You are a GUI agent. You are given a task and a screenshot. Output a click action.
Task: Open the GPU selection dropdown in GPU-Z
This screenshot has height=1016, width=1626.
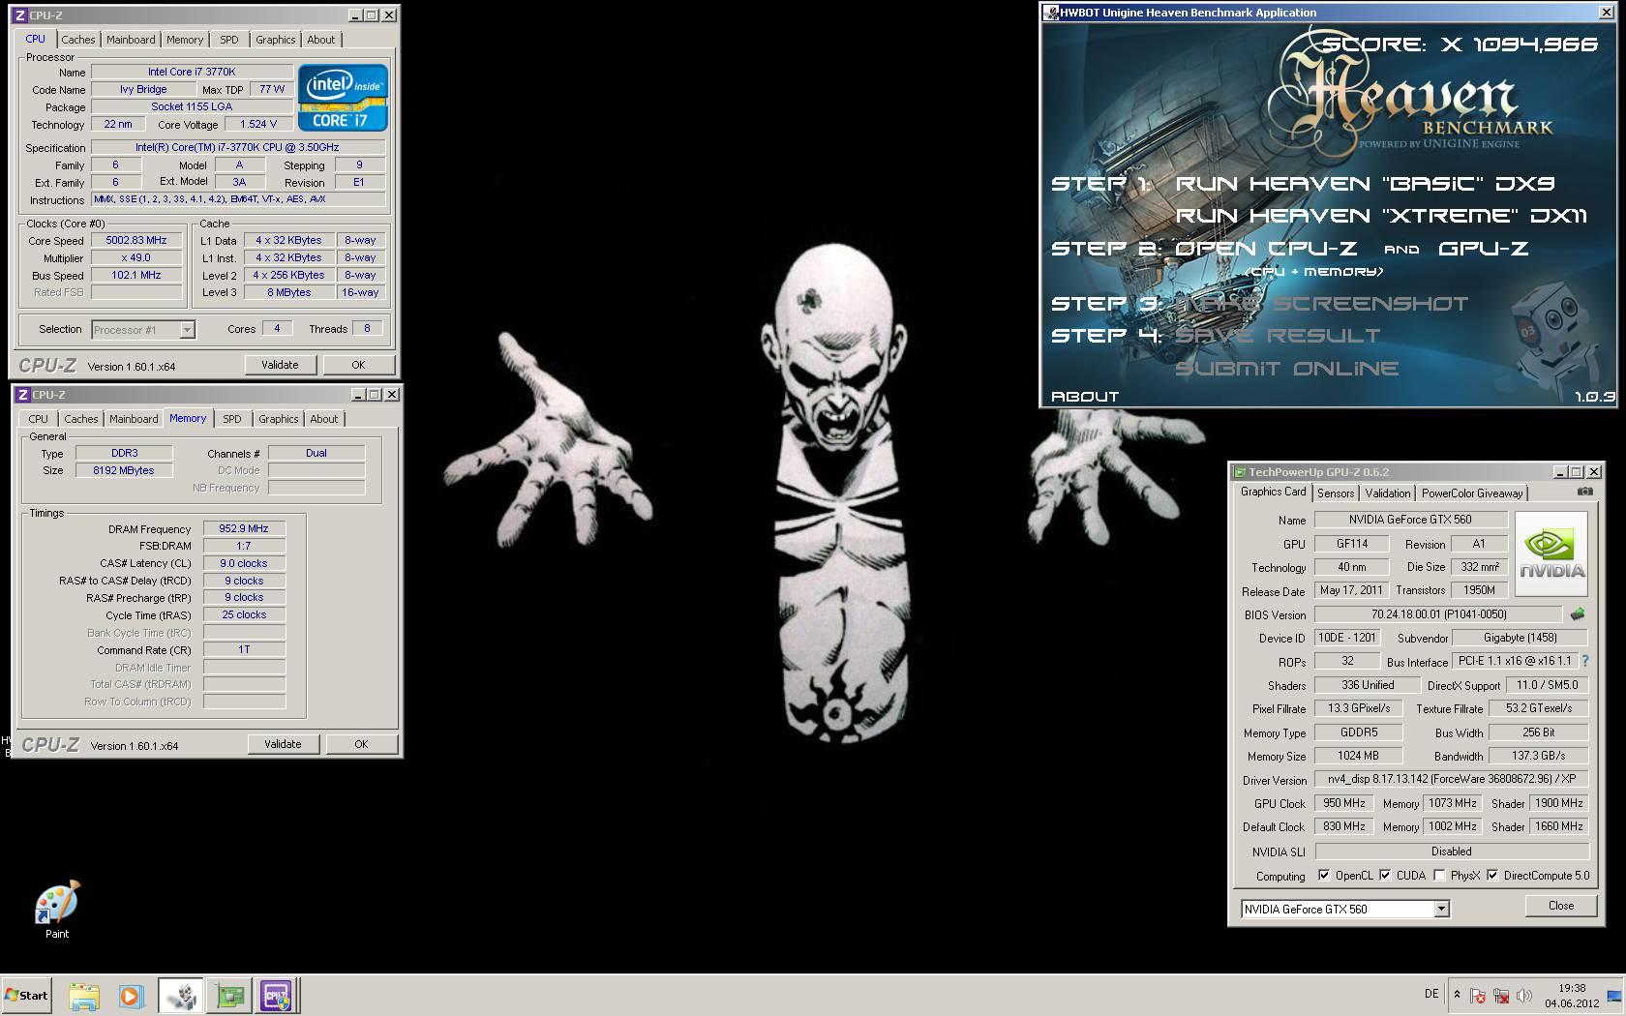1441,909
